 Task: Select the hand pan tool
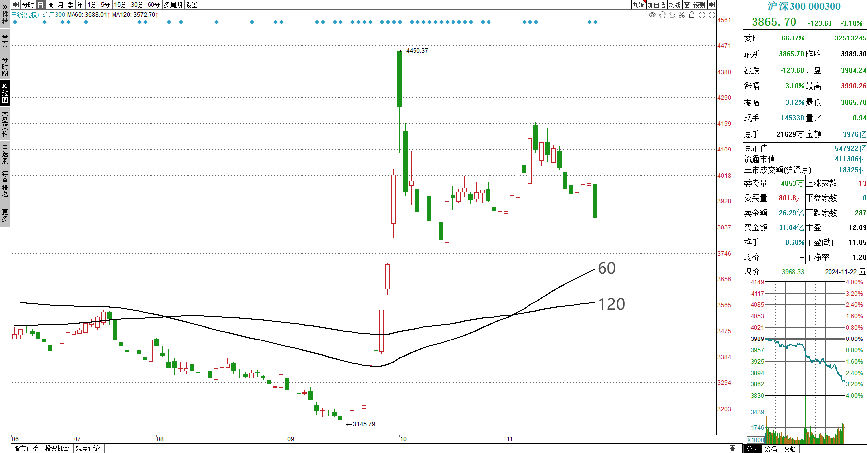[662, 15]
